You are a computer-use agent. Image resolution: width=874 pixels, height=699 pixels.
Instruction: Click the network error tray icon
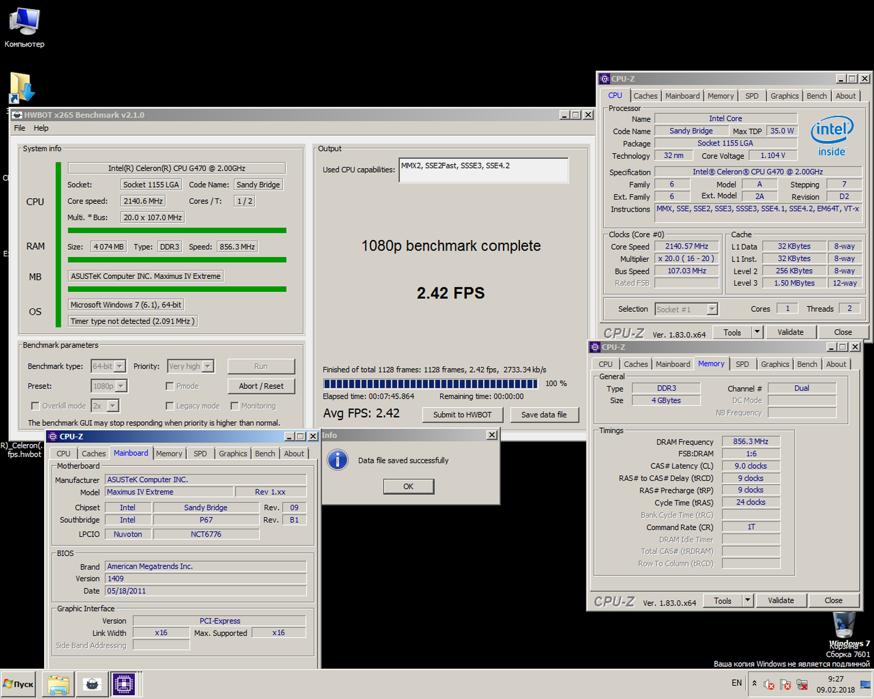click(x=802, y=684)
